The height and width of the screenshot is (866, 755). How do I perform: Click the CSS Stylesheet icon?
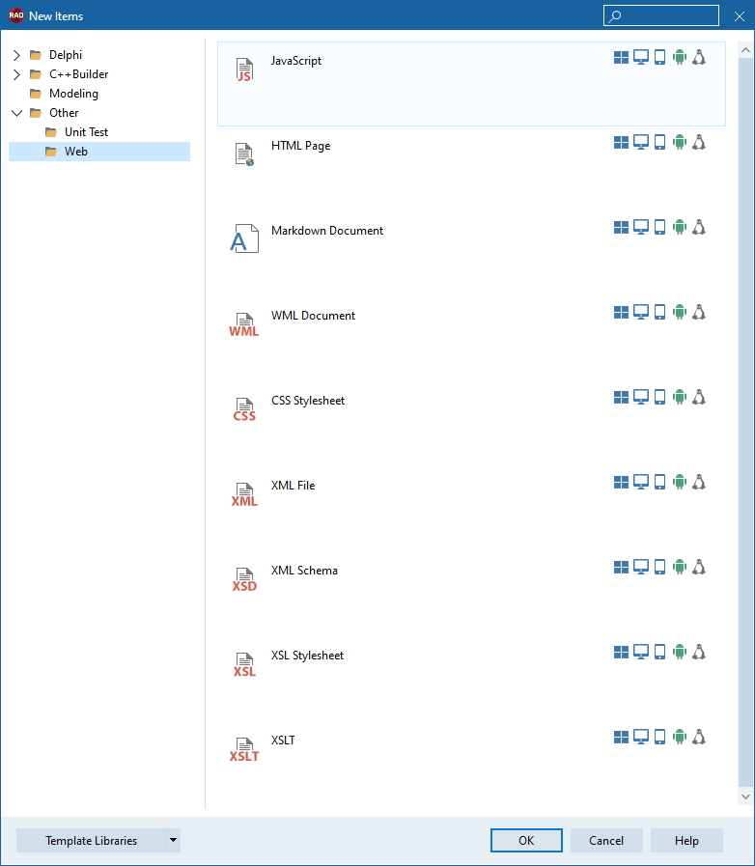[244, 409]
